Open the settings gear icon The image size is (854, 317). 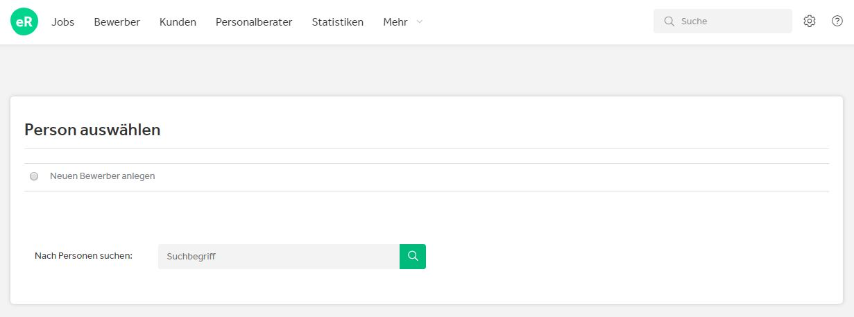[x=810, y=22]
